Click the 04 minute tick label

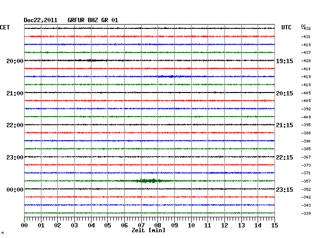pos(91,225)
